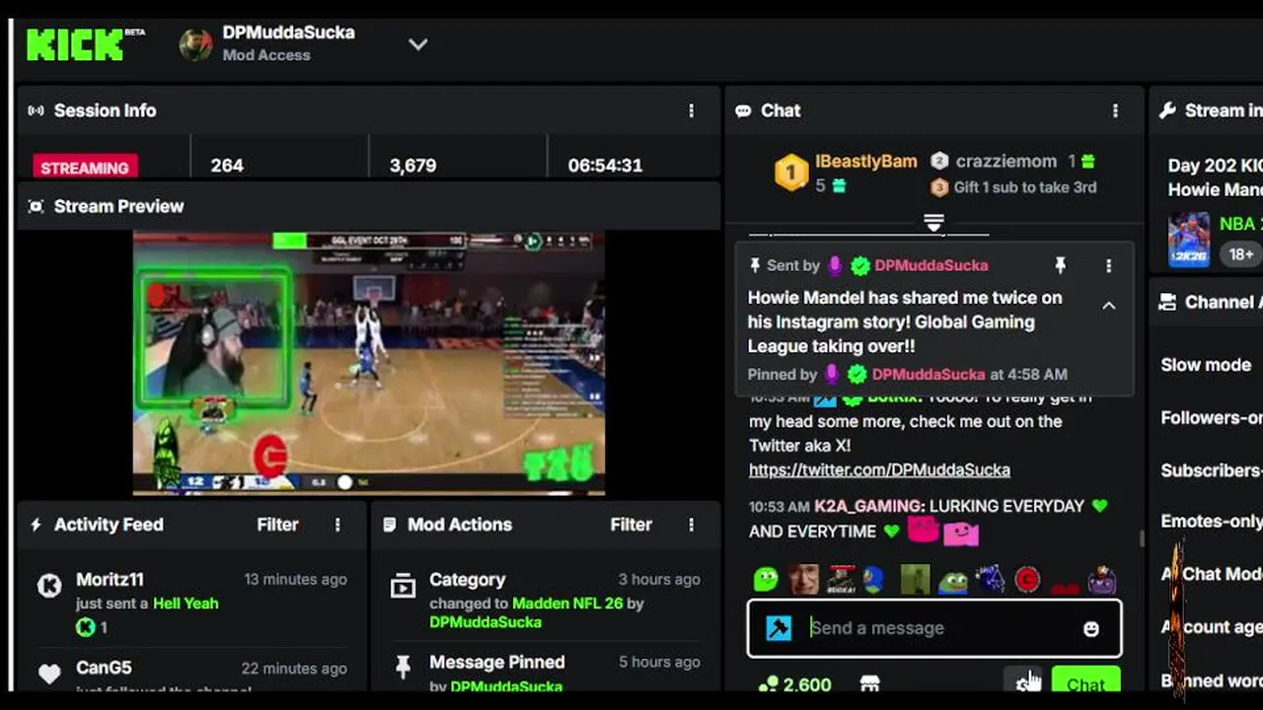Screen dimensions: 1263x710
Task: Click the CanG5 follow heart icon
Action: [x=49, y=674]
